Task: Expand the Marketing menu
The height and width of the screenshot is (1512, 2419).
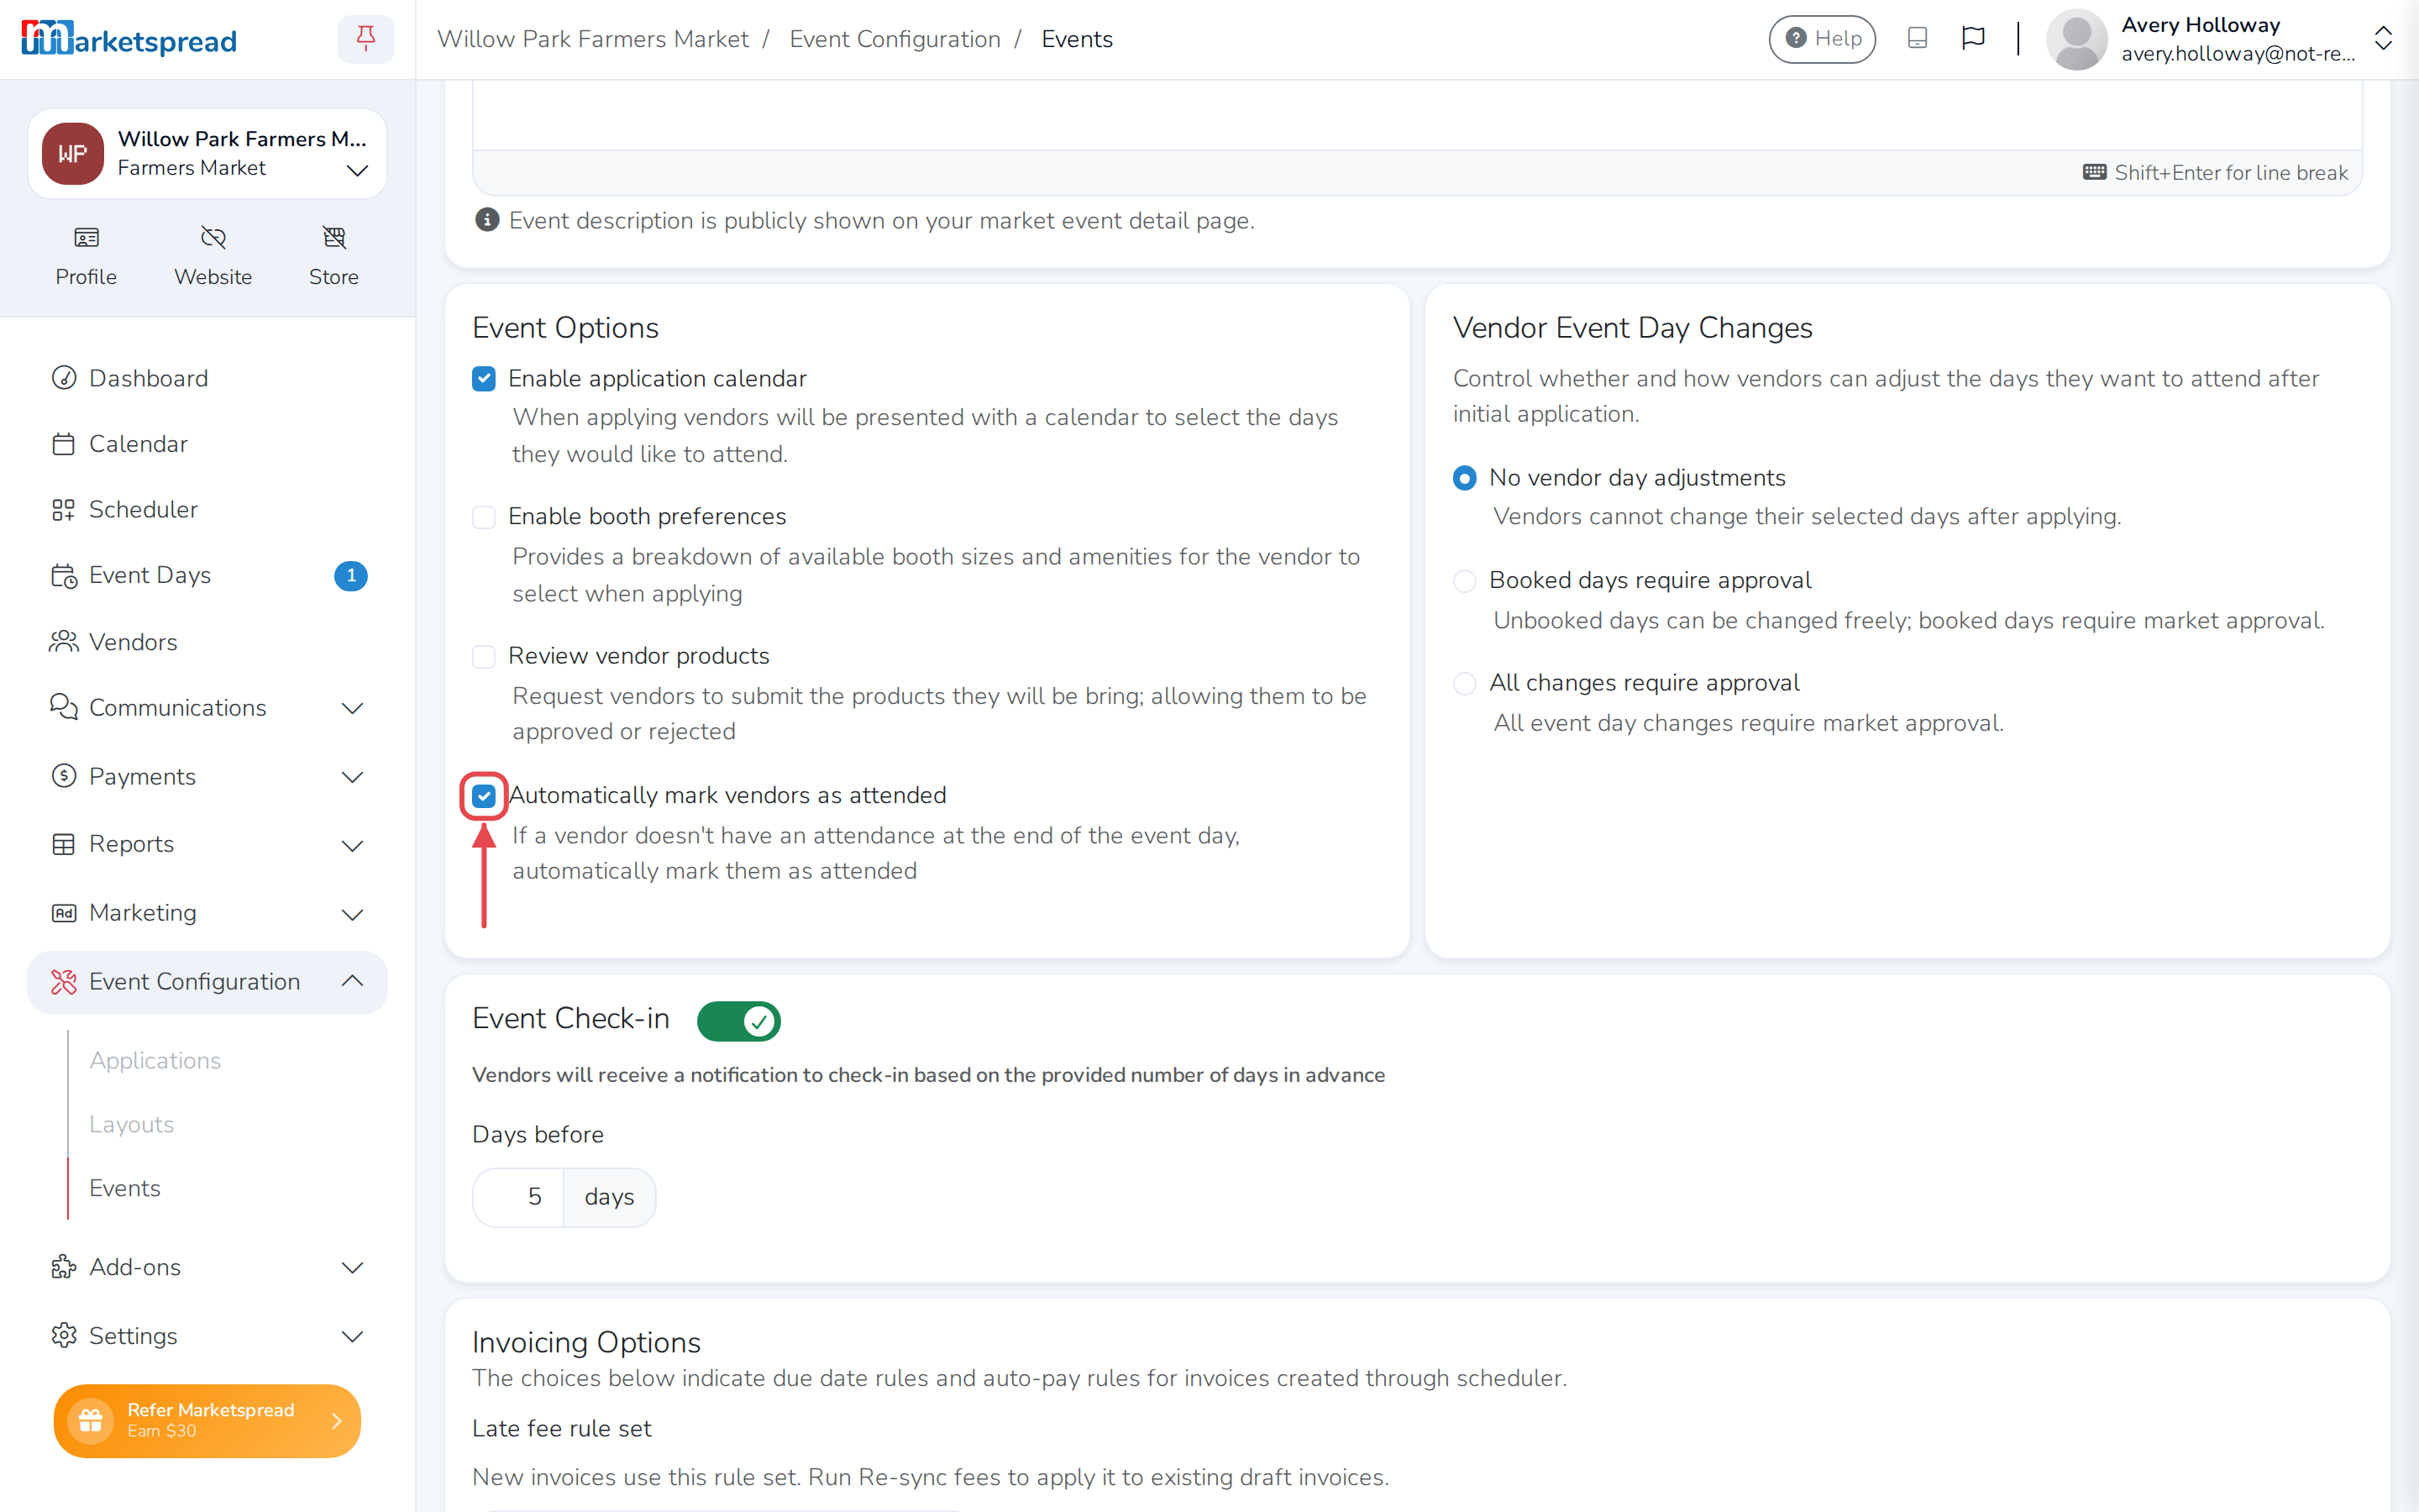Action: 207,913
